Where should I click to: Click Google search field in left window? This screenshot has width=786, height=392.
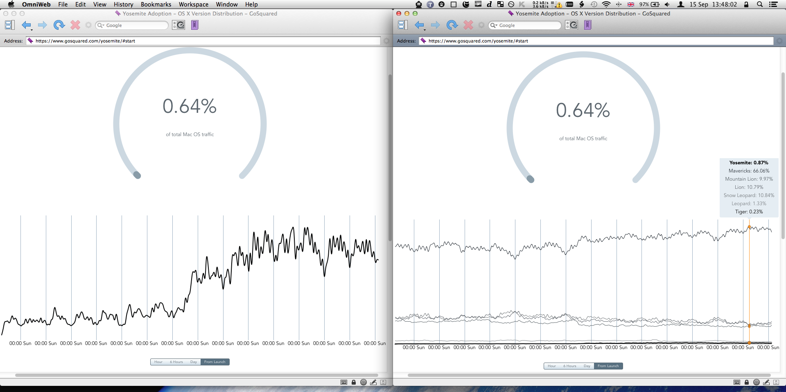click(132, 25)
